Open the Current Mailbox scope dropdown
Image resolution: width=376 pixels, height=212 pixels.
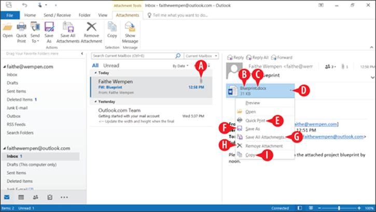(x=201, y=56)
